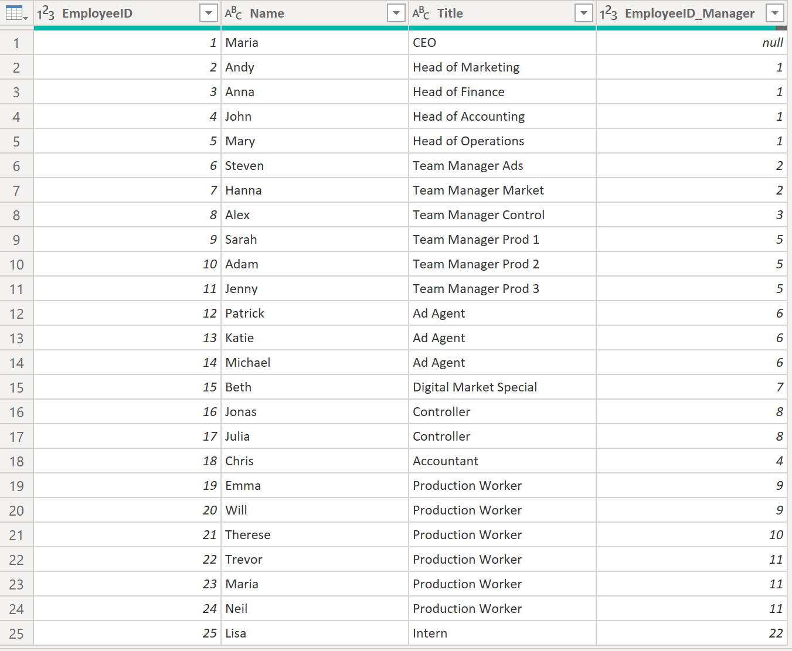792x651 pixels.
Task: Click the numeric data type icon on EmployeeID column
Action: tap(46, 13)
